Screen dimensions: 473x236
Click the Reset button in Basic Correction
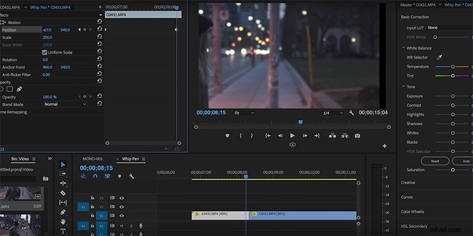[435, 162]
